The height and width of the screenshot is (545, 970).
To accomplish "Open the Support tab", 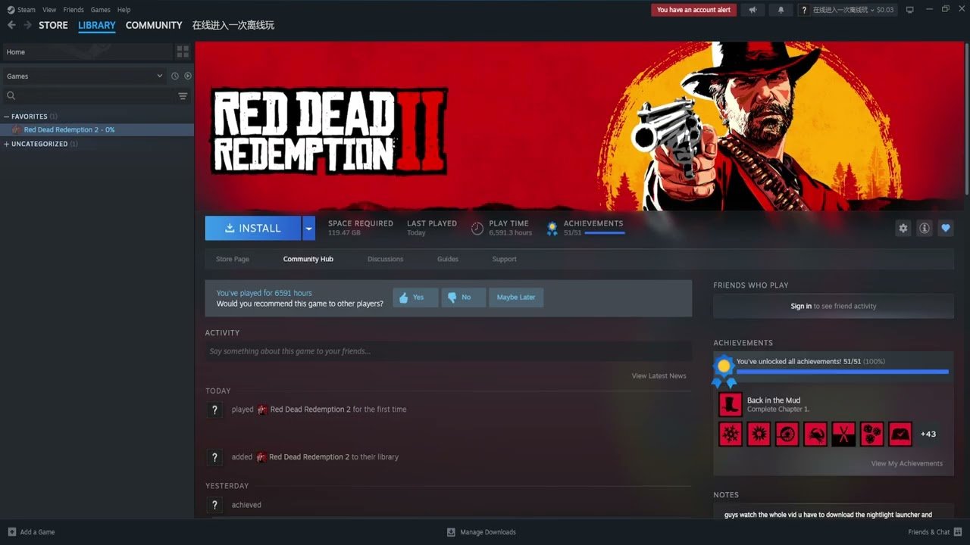I will (x=504, y=259).
